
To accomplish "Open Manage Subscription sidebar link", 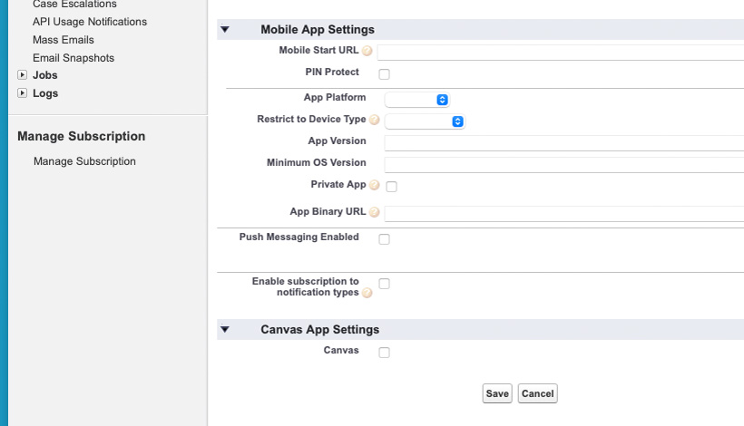I will [x=84, y=161].
